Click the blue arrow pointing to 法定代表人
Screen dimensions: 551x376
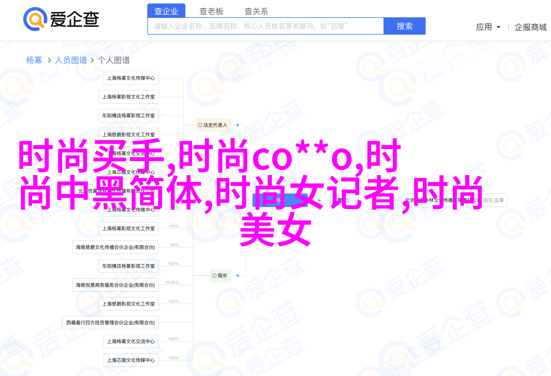[237, 125]
